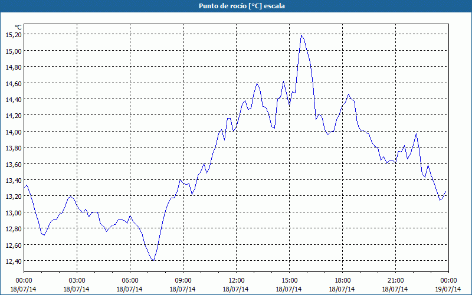The width and height of the screenshot is (472, 295).
Task: Click the 09:00 time label
Action: (x=183, y=281)
